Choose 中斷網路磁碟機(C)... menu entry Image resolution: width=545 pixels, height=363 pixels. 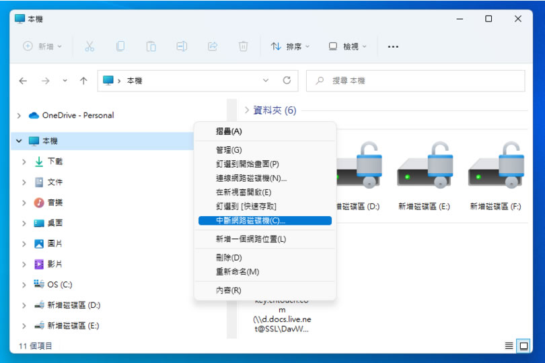point(265,221)
